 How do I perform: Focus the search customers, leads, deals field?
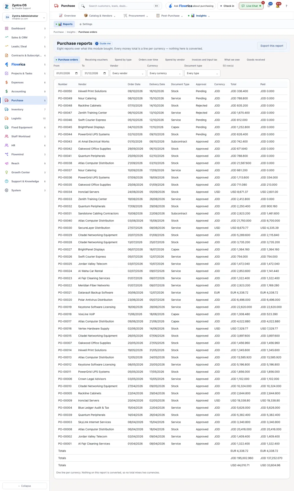click(121, 6)
